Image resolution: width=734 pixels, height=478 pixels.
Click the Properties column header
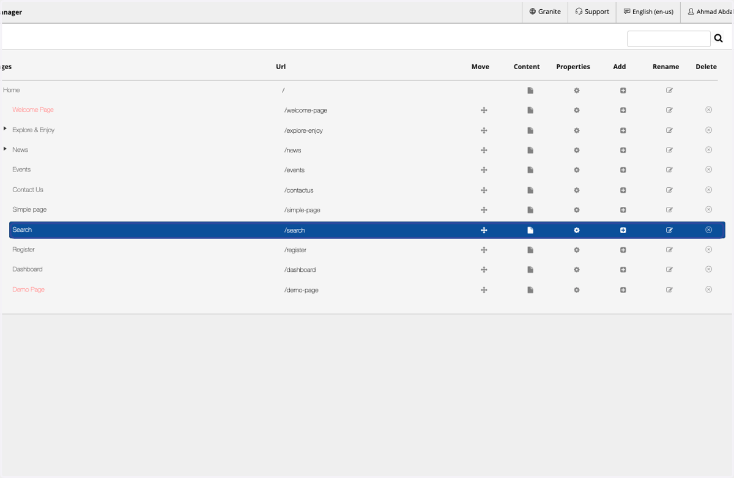(x=573, y=67)
